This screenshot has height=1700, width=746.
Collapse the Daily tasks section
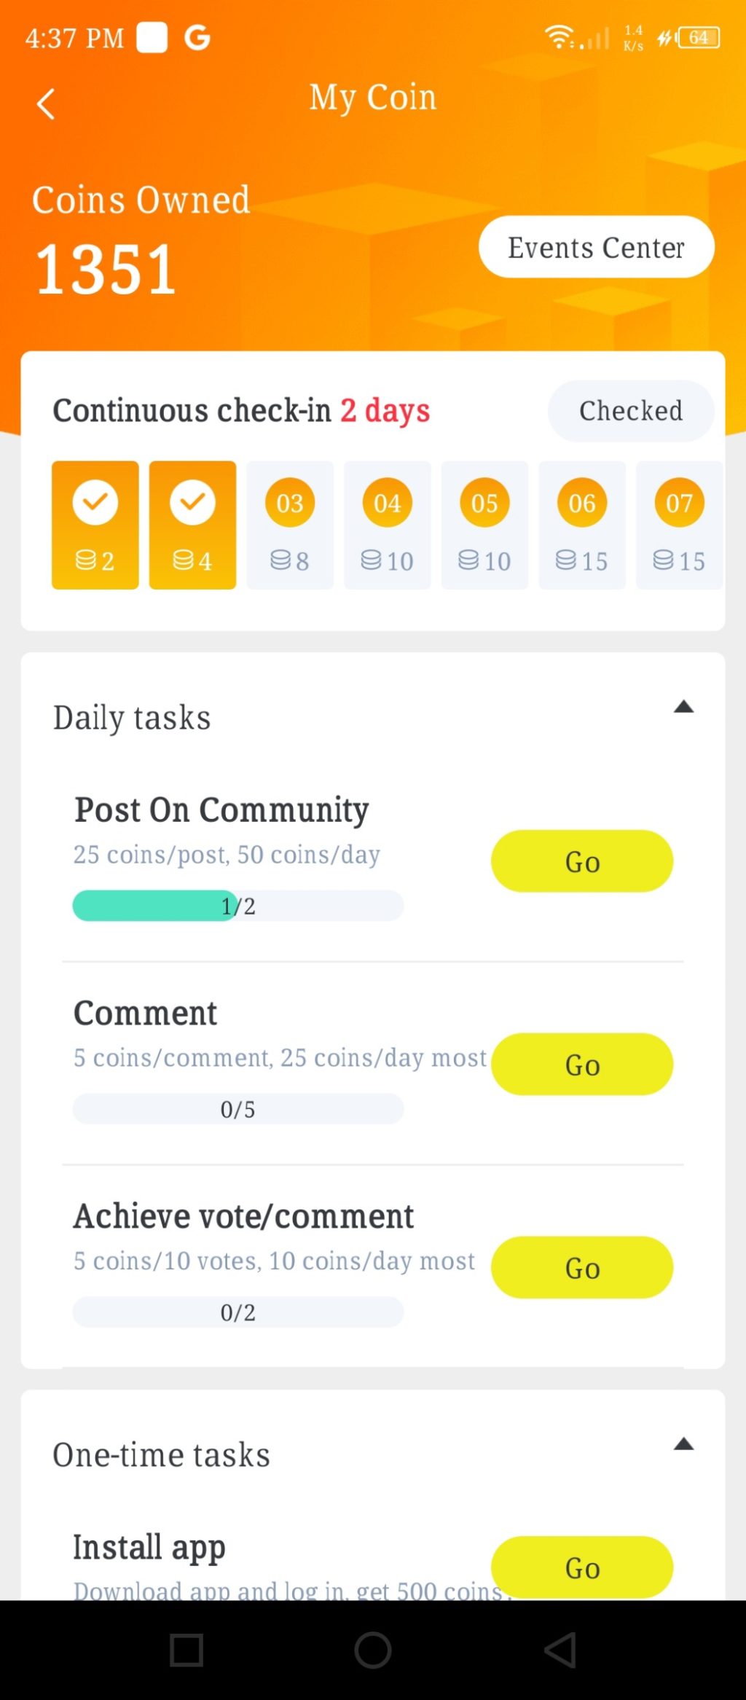click(x=683, y=707)
